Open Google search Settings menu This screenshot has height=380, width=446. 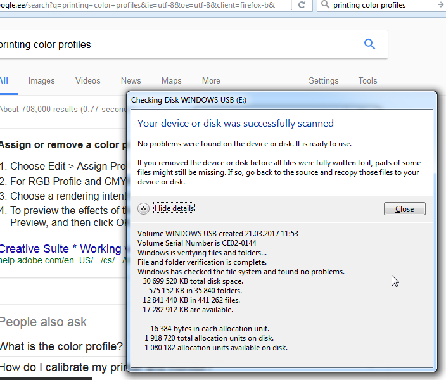pyautogui.click(x=323, y=80)
